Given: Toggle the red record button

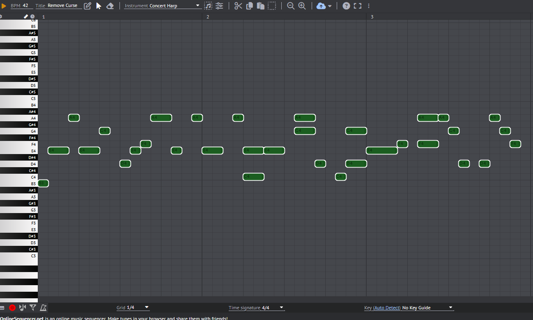Looking at the screenshot, I should (12, 308).
